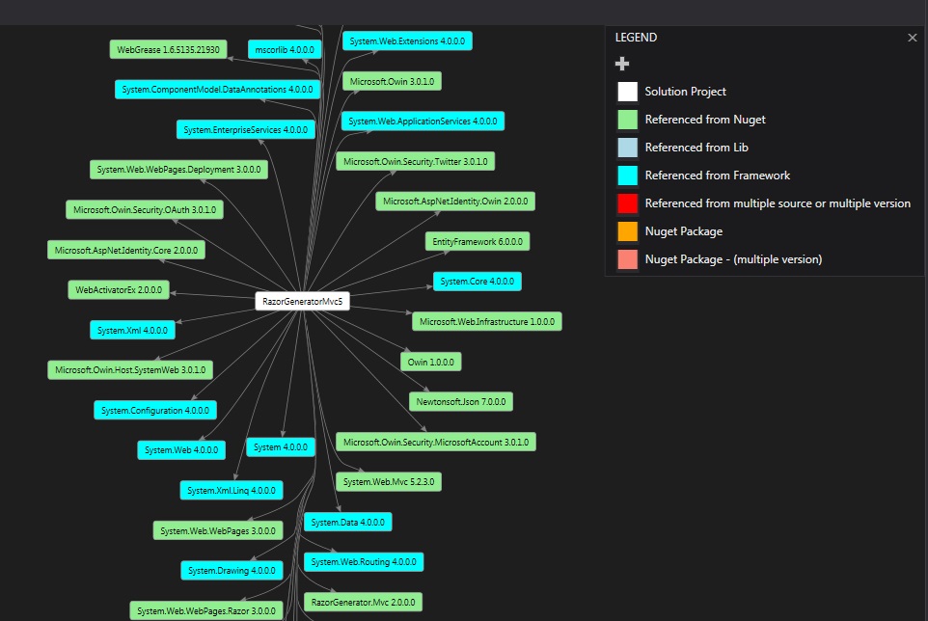Select the System.Core 4.0.0.0 node

[x=477, y=281]
